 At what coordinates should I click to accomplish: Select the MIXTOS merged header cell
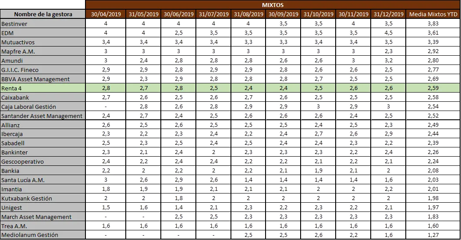(x=273, y=5)
